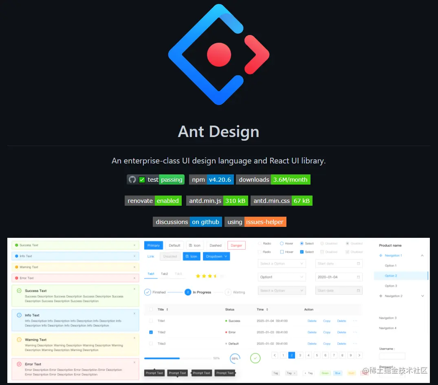Viewport: 438px width, 385px height.
Task: Click Copy link in Title1 row
Action: point(326,321)
